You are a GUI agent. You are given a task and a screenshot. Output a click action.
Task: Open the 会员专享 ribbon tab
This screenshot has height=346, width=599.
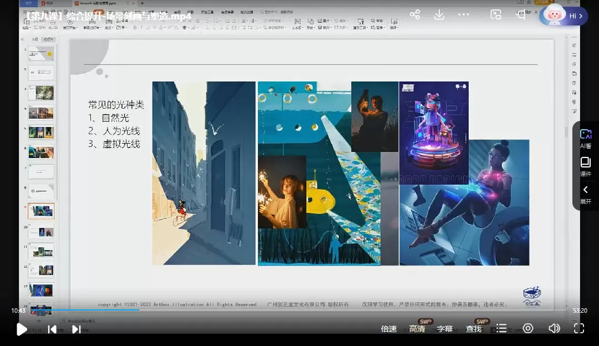[227, 12]
